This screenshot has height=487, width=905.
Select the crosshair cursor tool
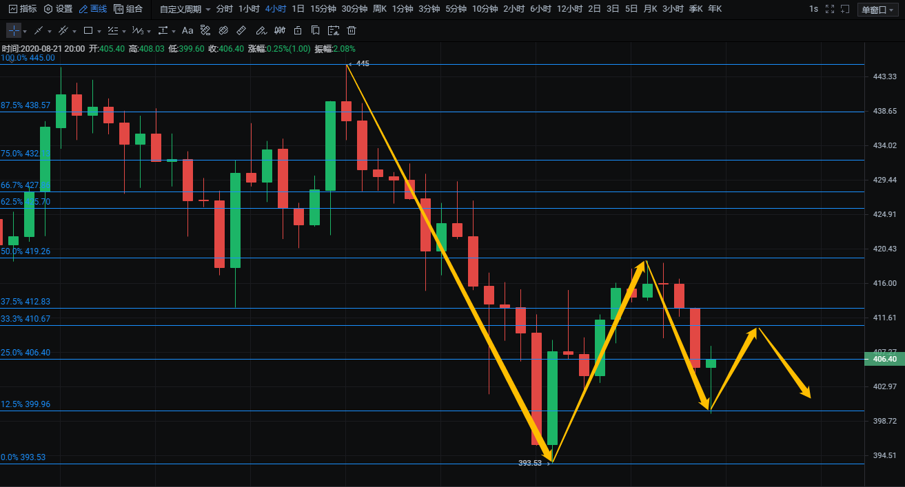[x=14, y=30]
